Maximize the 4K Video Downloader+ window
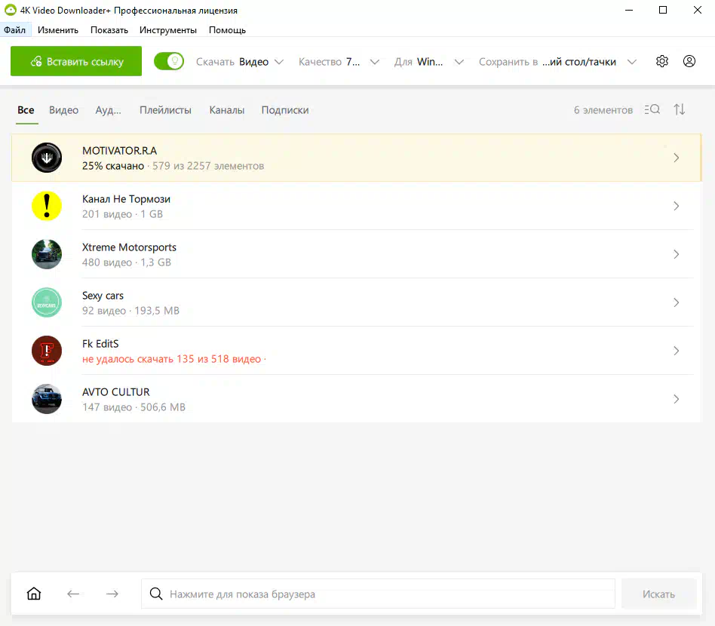Screen dimensions: 715x626 click(663, 10)
